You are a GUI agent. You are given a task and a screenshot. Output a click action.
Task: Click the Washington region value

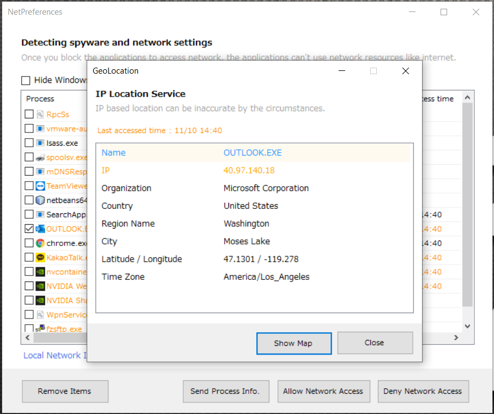pos(246,224)
